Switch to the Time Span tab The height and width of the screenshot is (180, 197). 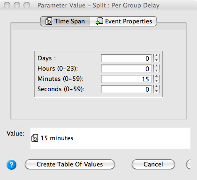pyautogui.click(x=65, y=22)
